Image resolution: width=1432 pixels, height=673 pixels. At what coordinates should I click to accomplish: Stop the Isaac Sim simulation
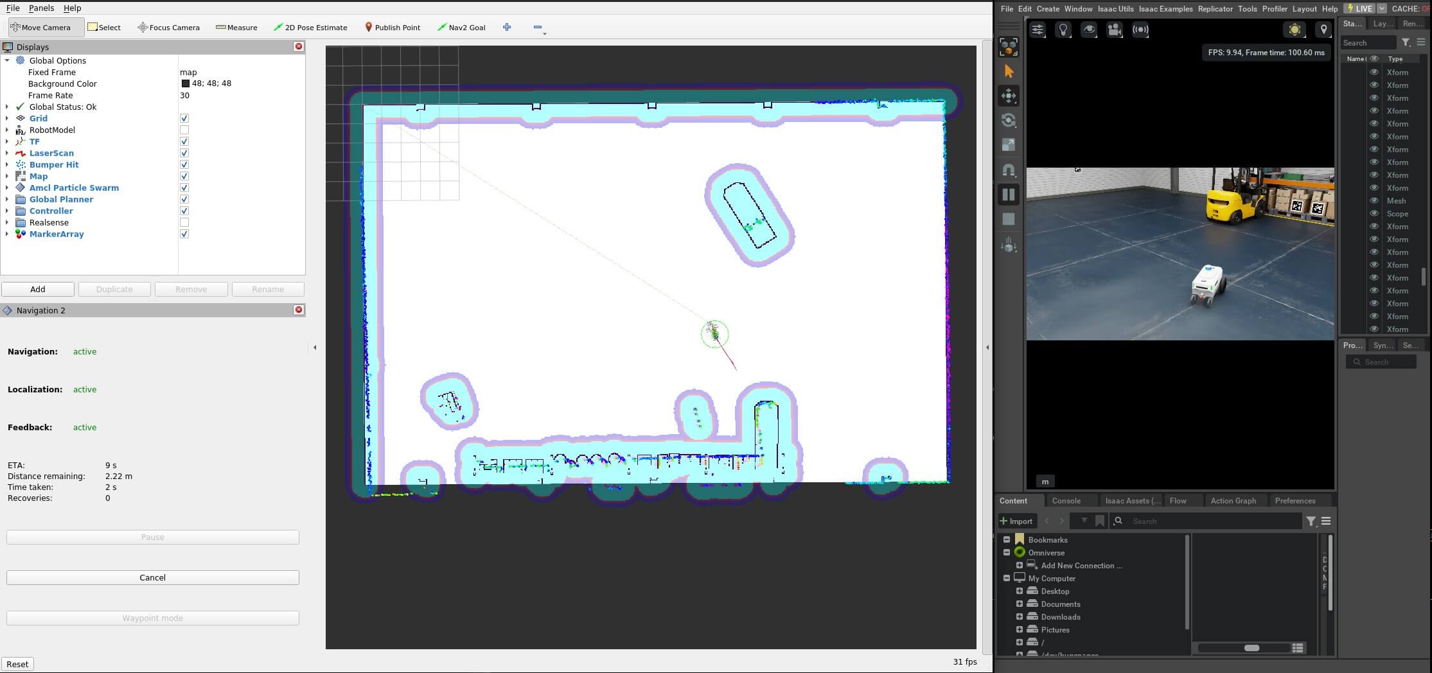point(1009,220)
